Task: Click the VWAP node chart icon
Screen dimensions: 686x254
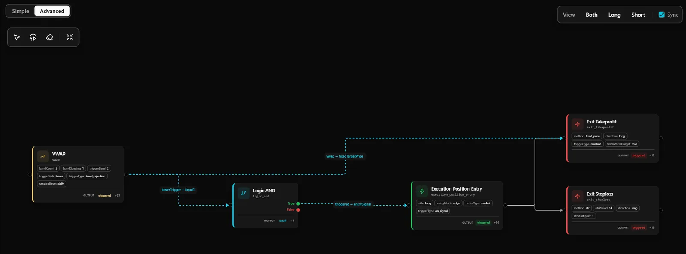Action: [43, 156]
